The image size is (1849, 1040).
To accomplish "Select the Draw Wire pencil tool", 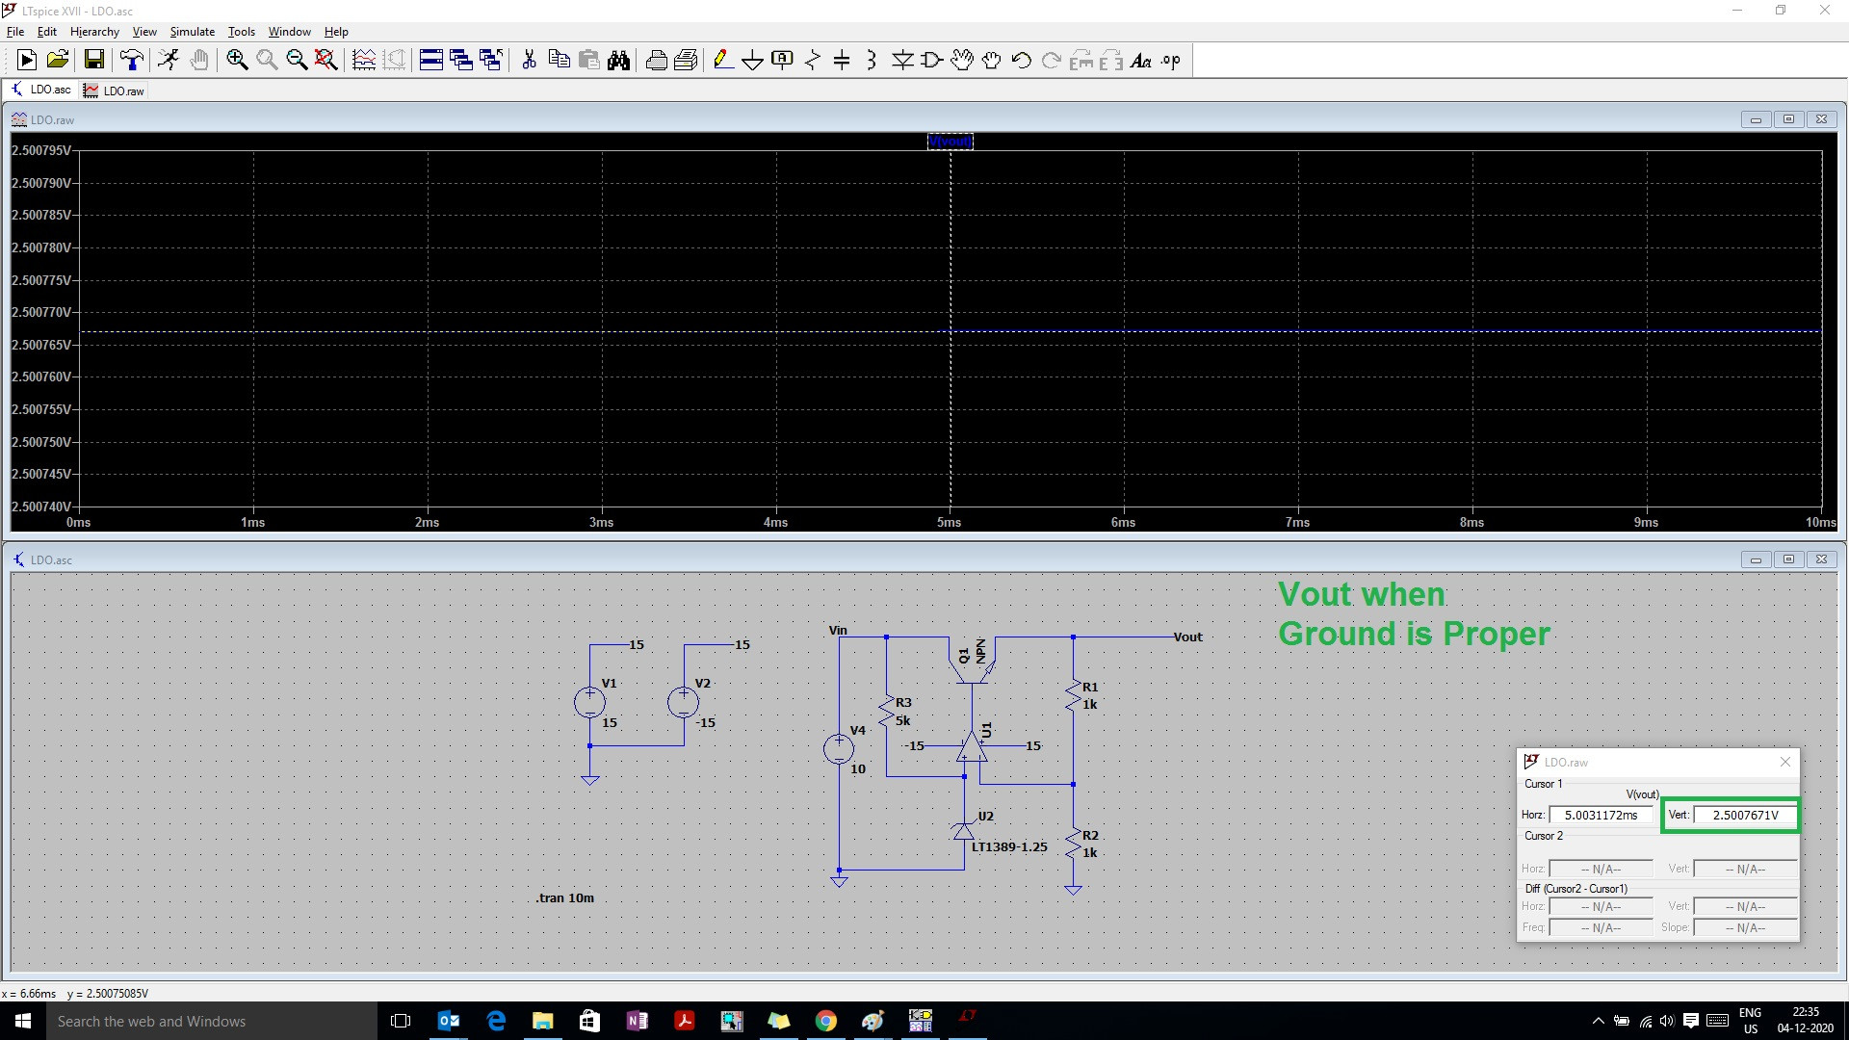I will pos(722,61).
